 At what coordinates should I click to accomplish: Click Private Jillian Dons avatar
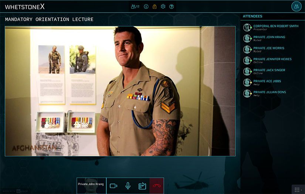pyautogui.click(x=247, y=93)
